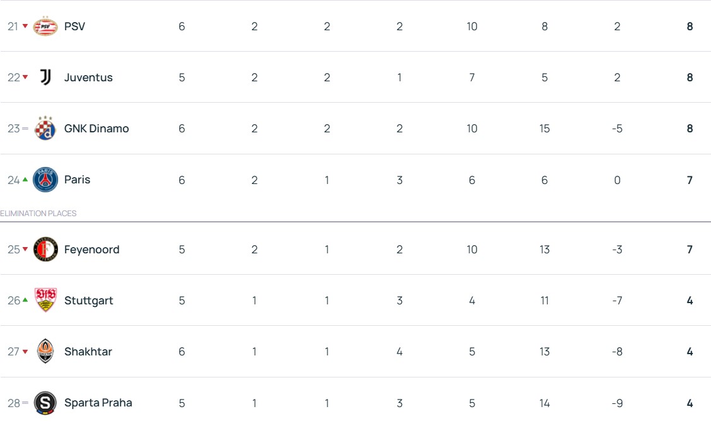711x426 pixels.
Task: Click the Stuttgart club logo
Action: pyautogui.click(x=45, y=301)
